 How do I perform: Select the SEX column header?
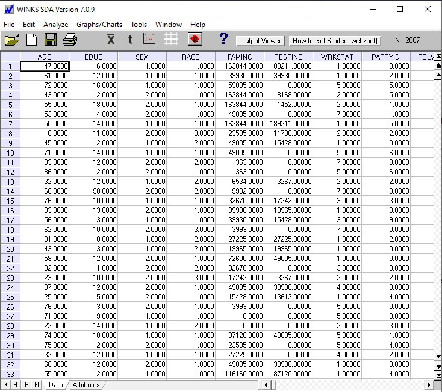tap(142, 57)
